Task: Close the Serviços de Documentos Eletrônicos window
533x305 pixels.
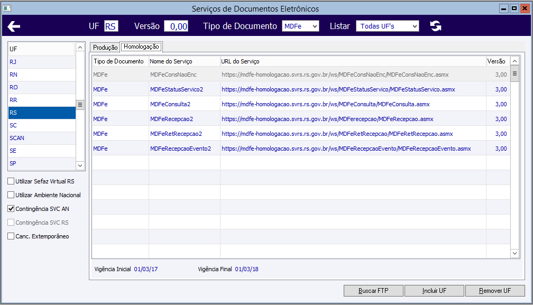Action: click(x=525, y=8)
